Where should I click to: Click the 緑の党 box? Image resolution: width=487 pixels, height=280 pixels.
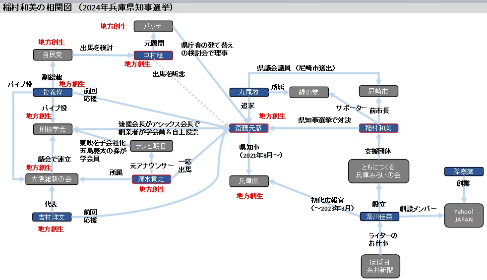pos(309,92)
